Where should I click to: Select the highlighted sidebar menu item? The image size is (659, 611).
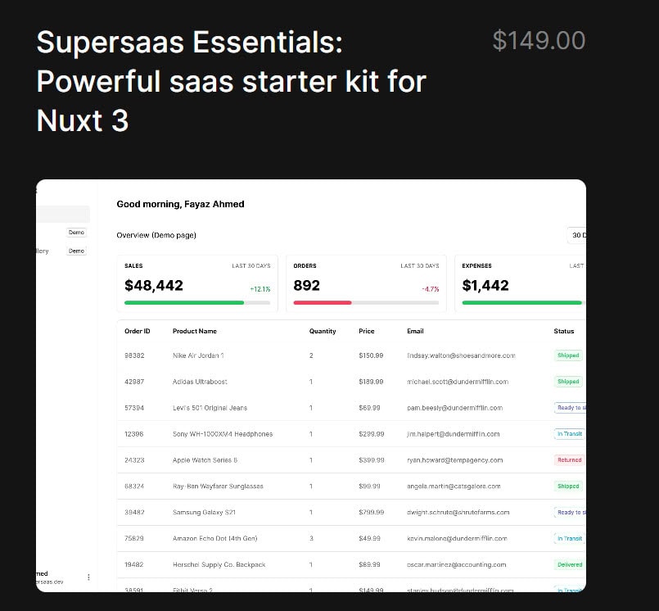tap(63, 214)
